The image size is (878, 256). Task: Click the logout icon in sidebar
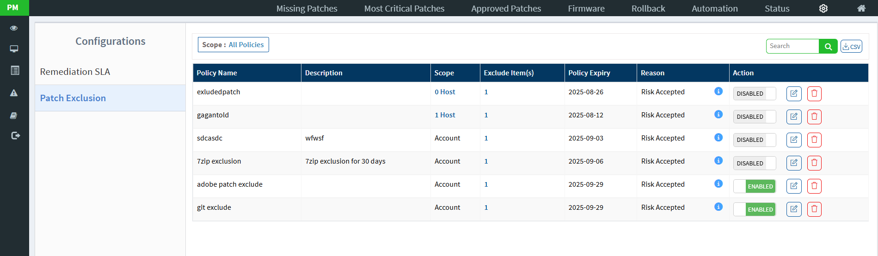15,135
